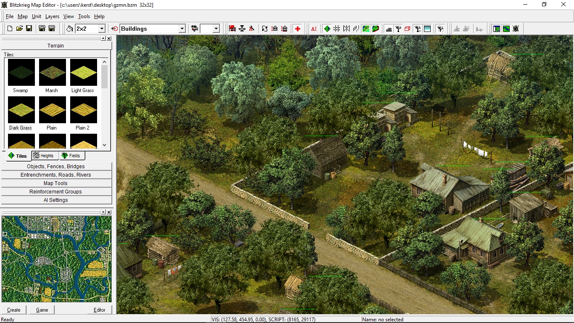Open the File menu
This screenshot has height=323, width=574.
click(10, 16)
